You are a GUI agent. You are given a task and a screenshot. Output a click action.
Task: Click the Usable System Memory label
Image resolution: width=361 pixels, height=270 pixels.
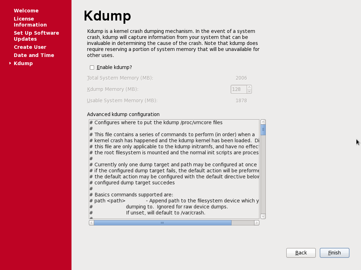122,100
